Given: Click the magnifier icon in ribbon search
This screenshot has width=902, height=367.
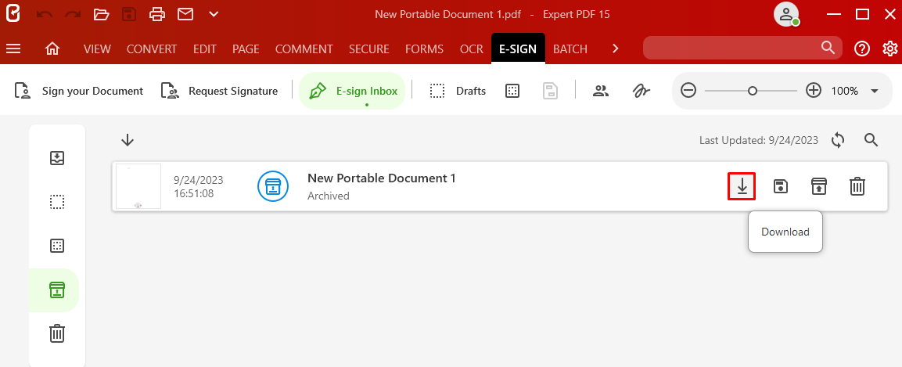Looking at the screenshot, I should pos(828,48).
